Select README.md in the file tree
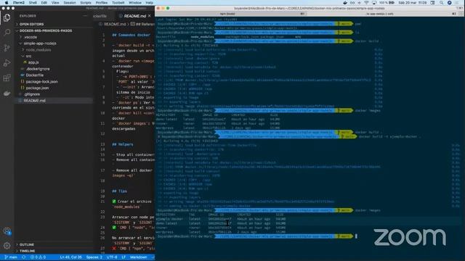Viewport: 465px width, 261px height. coord(34,101)
